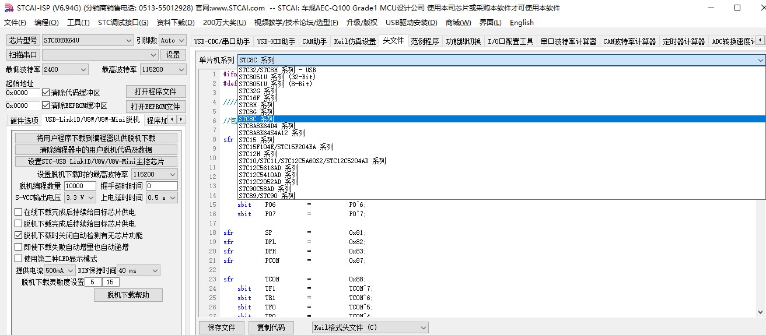Open the 编程(O) menu
This screenshot has height=335, width=766.
tap(47, 23)
